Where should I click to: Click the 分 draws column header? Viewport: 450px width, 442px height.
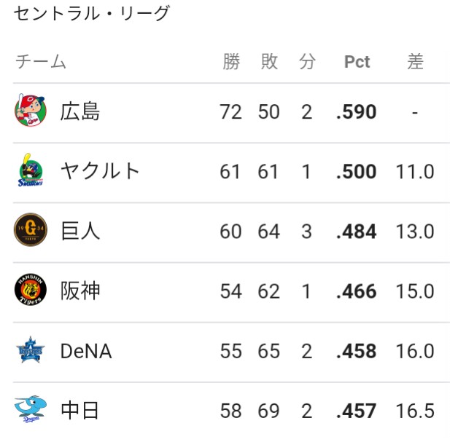[x=307, y=61]
